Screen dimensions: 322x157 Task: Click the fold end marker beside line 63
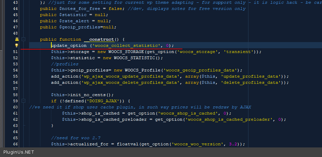(24, 125)
